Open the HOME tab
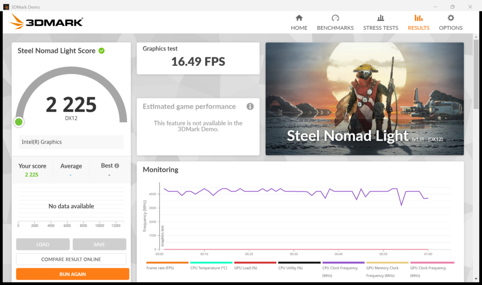This screenshot has width=482, height=285. click(299, 22)
